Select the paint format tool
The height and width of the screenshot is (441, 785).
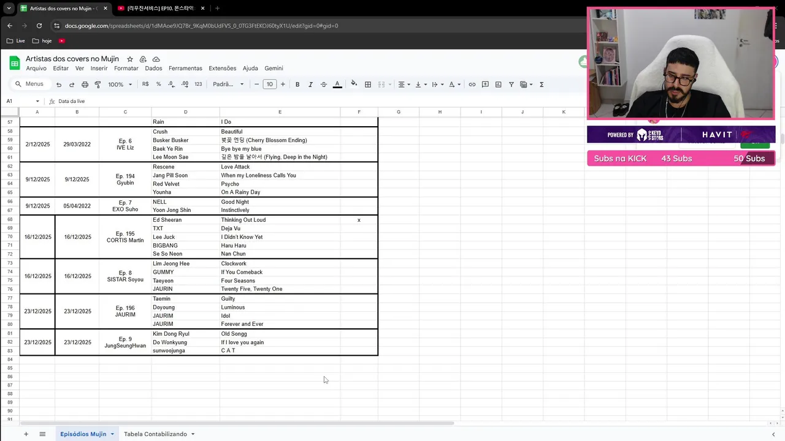tap(98, 85)
